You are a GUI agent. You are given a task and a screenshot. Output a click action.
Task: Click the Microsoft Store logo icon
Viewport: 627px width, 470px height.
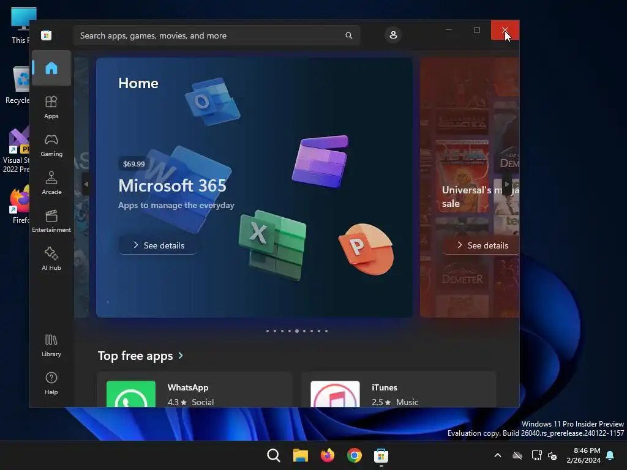[x=47, y=35]
